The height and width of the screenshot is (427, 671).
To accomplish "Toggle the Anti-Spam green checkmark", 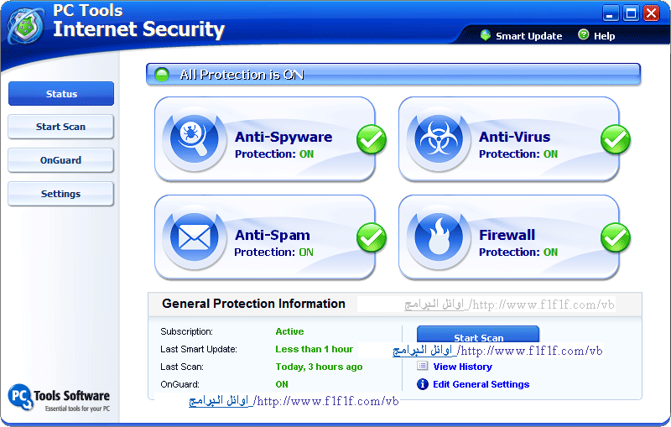I will 371,238.
